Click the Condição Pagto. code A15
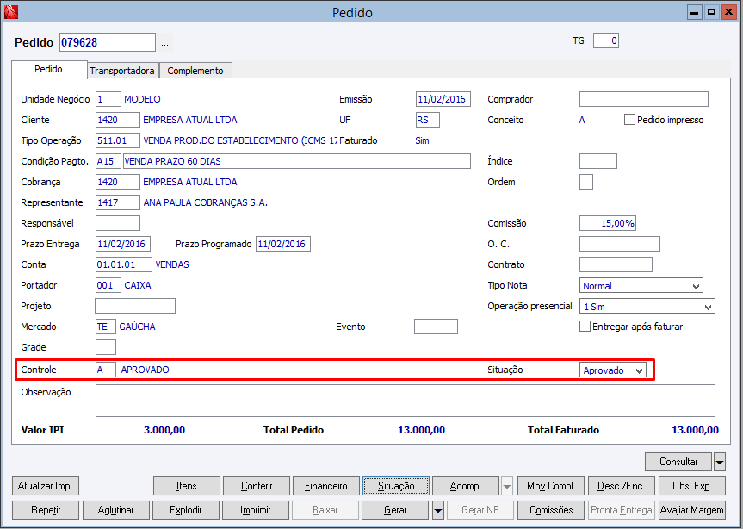The width and height of the screenshot is (743, 529). (108, 161)
